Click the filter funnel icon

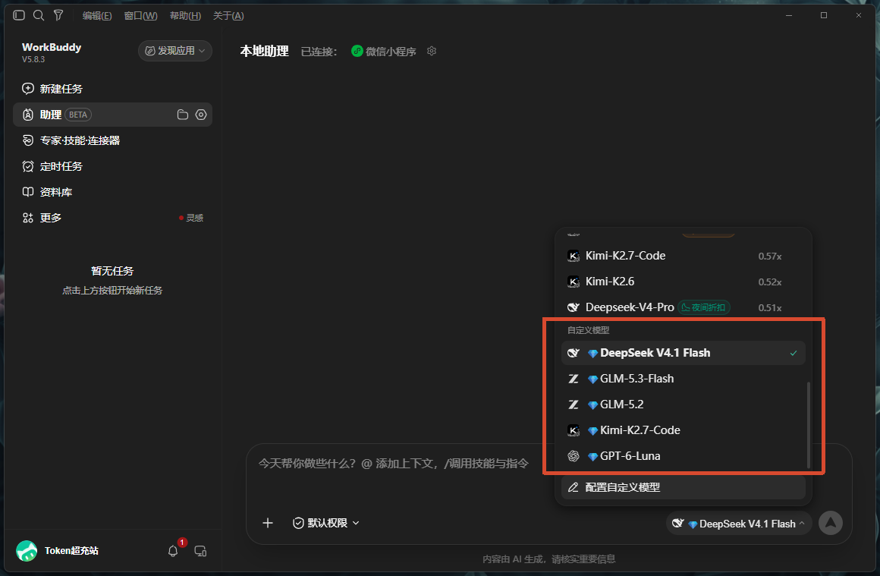[x=58, y=15]
